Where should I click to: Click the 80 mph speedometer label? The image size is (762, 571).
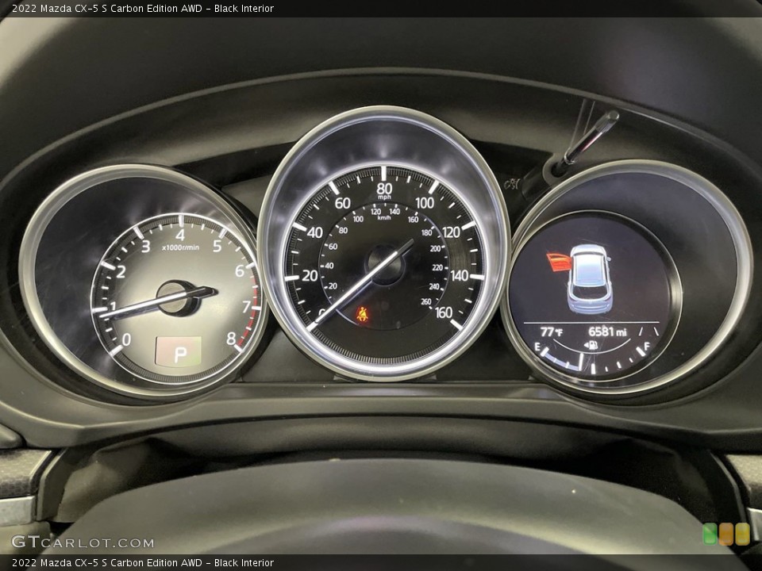(x=384, y=189)
